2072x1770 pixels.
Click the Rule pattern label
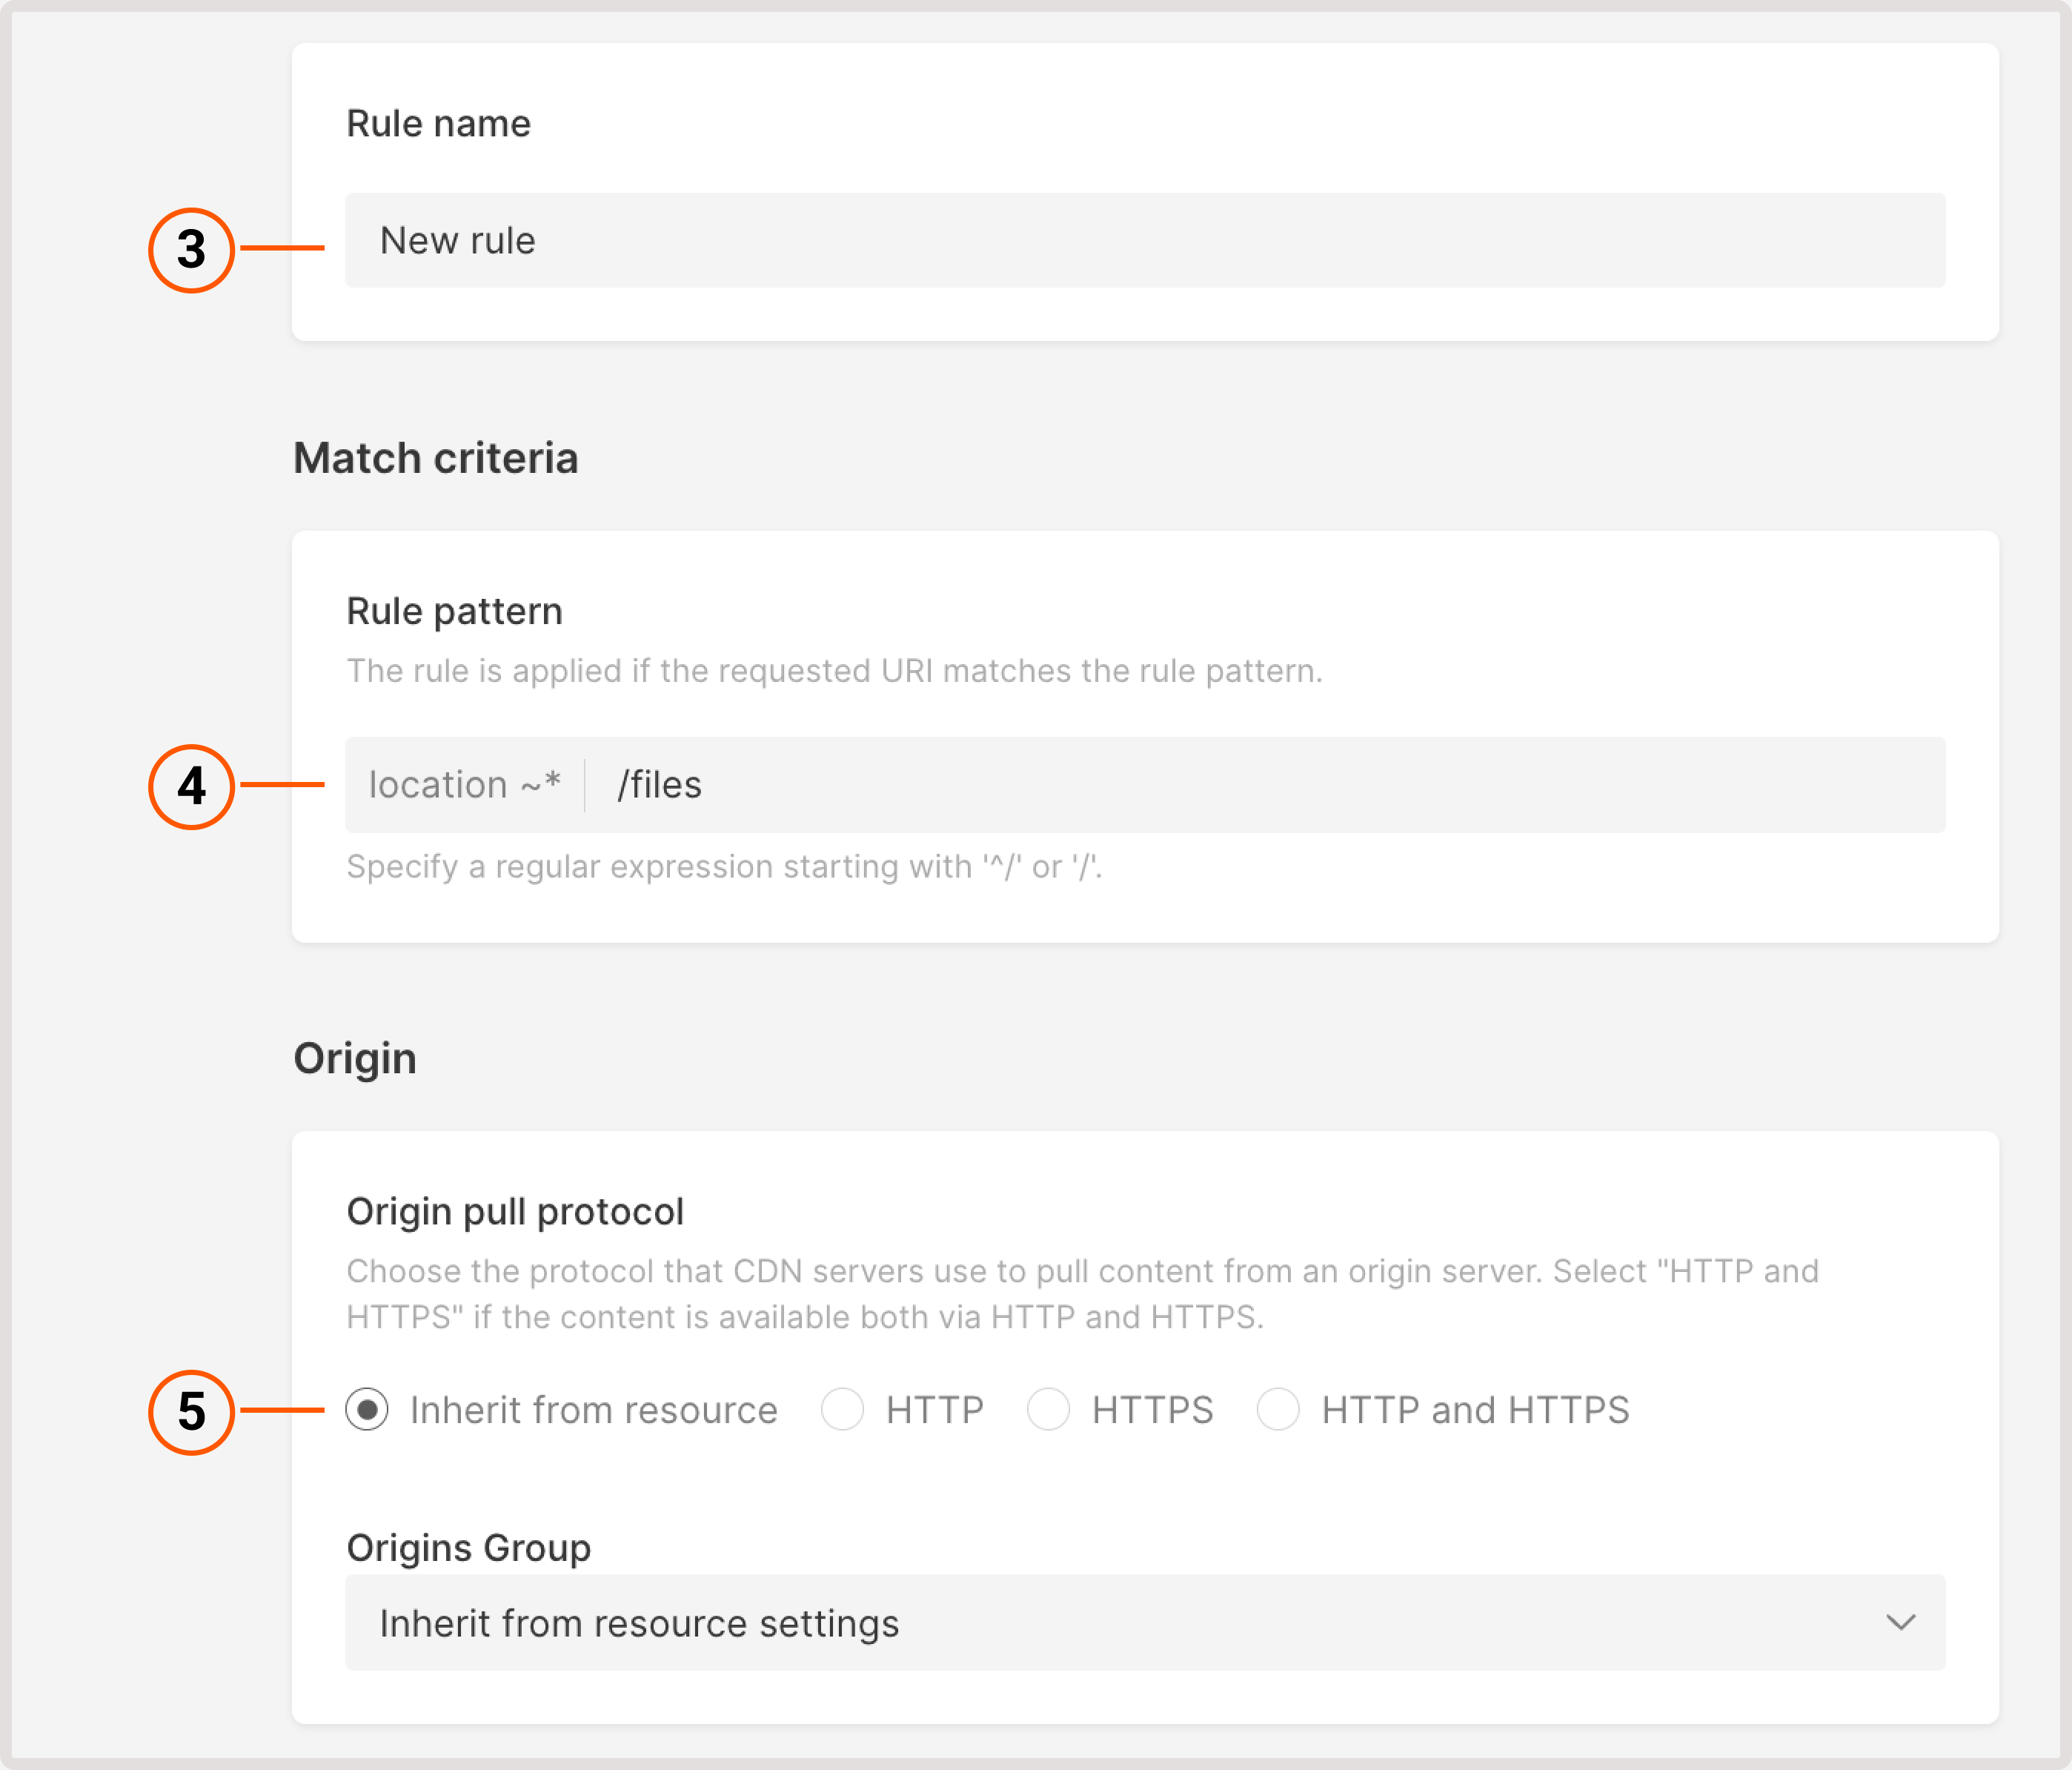(454, 611)
